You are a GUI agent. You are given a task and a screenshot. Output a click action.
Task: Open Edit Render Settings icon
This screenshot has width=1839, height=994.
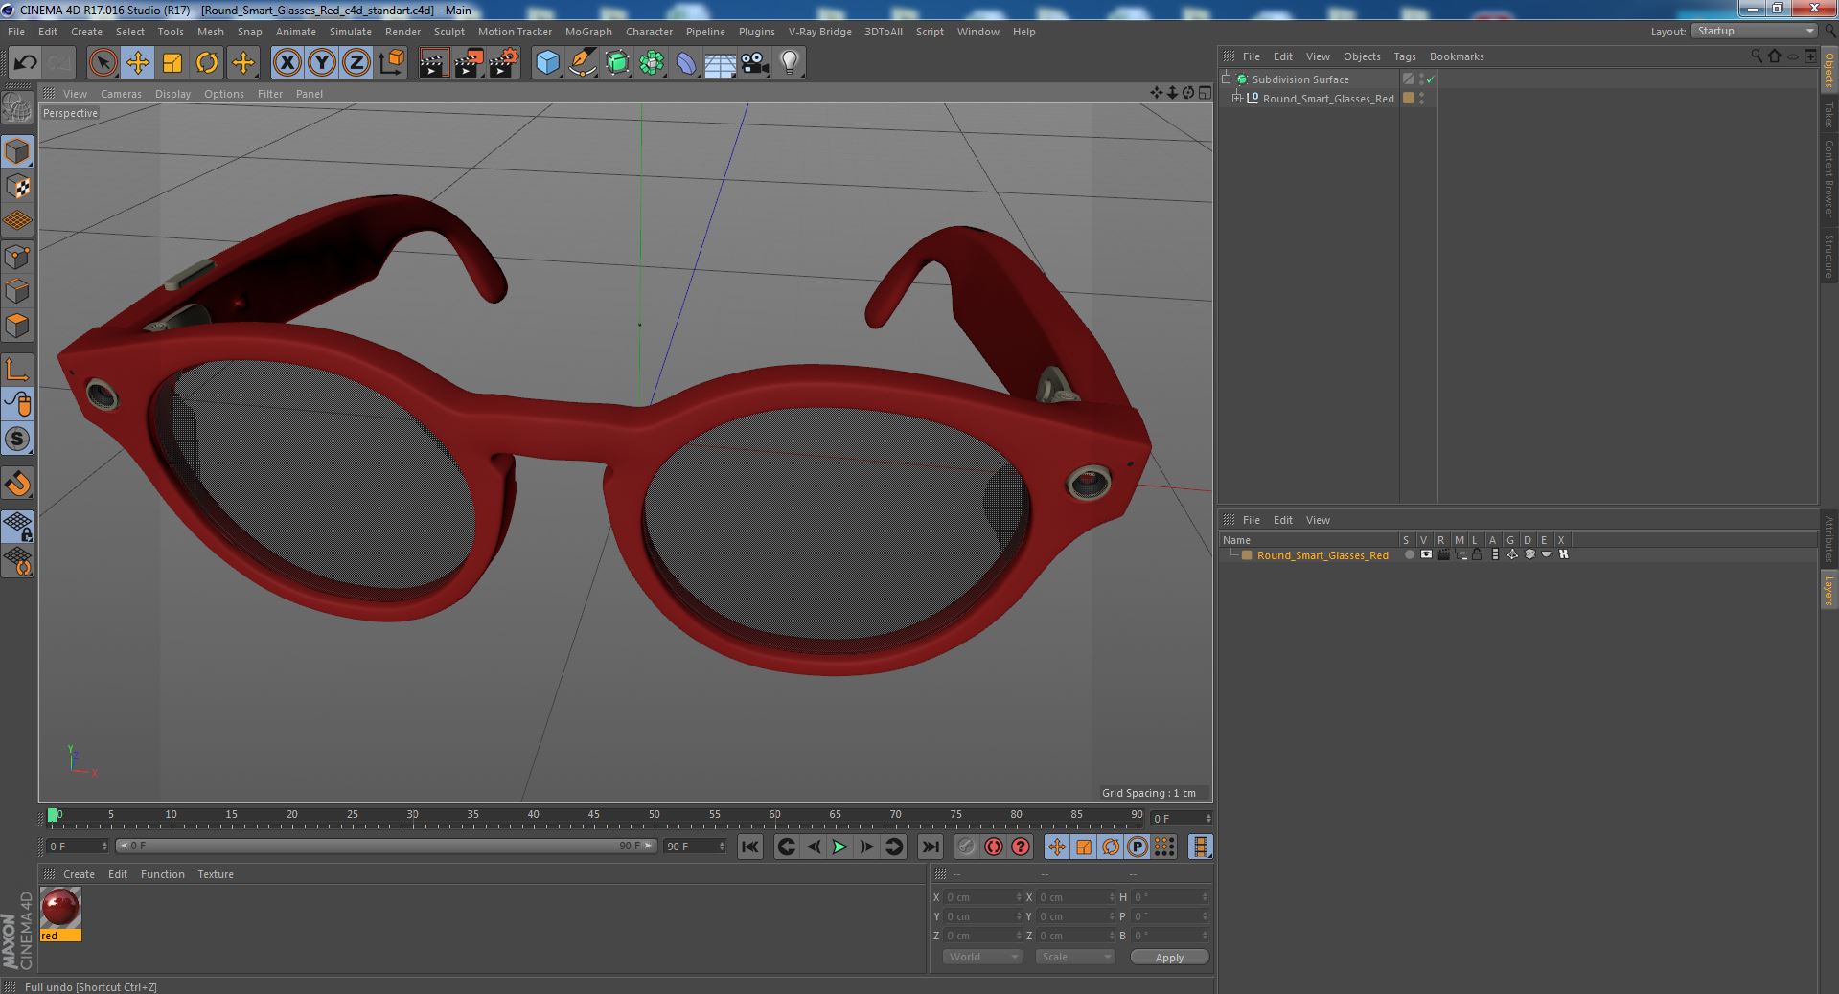[x=504, y=63]
